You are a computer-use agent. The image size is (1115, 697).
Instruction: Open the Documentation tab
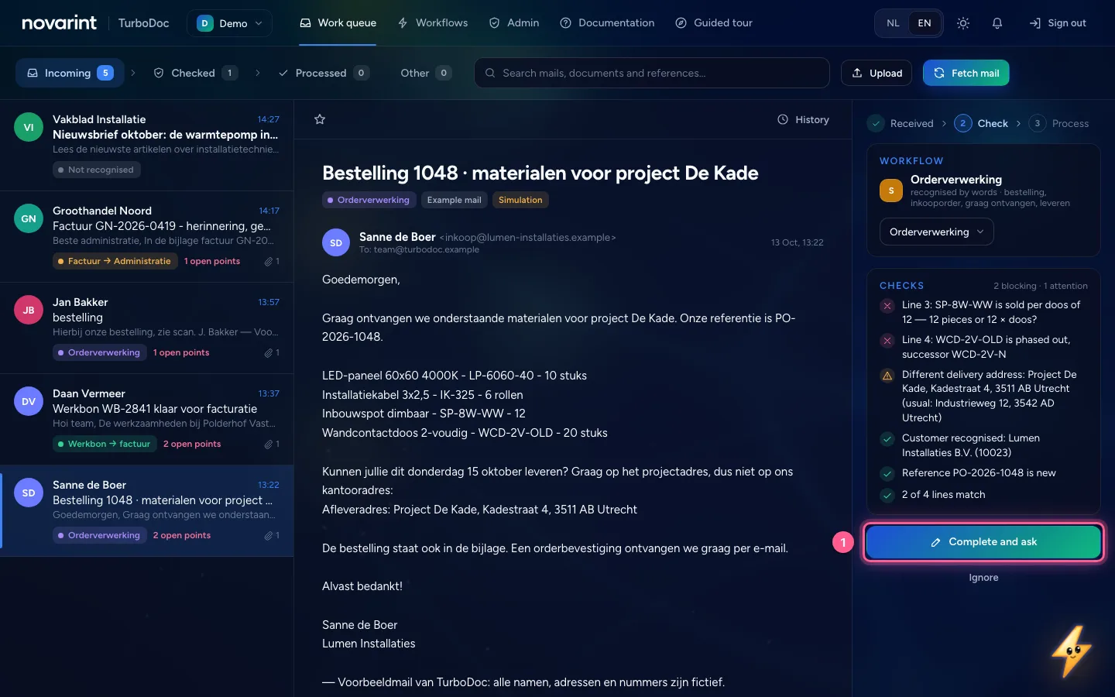point(607,23)
